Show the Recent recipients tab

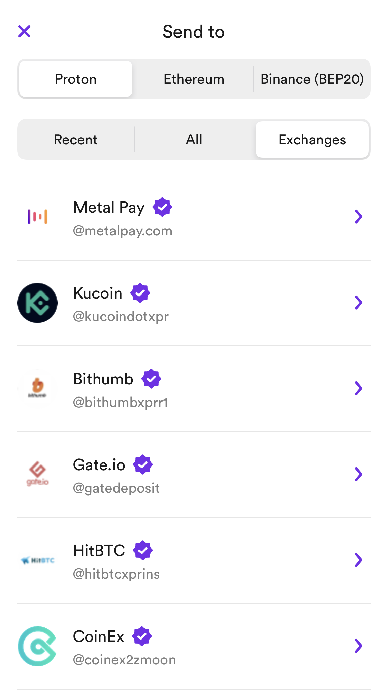pos(76,140)
